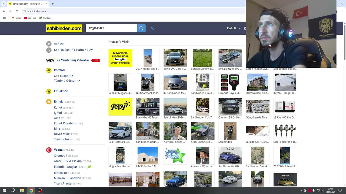Open the Gmail bookmark

click(x=16, y=18)
